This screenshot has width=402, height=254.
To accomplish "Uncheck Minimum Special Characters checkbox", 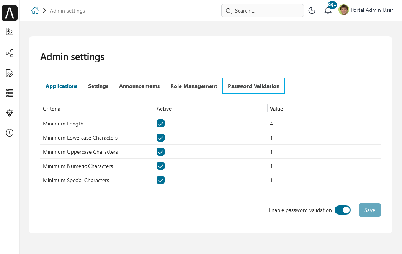I will [x=160, y=180].
